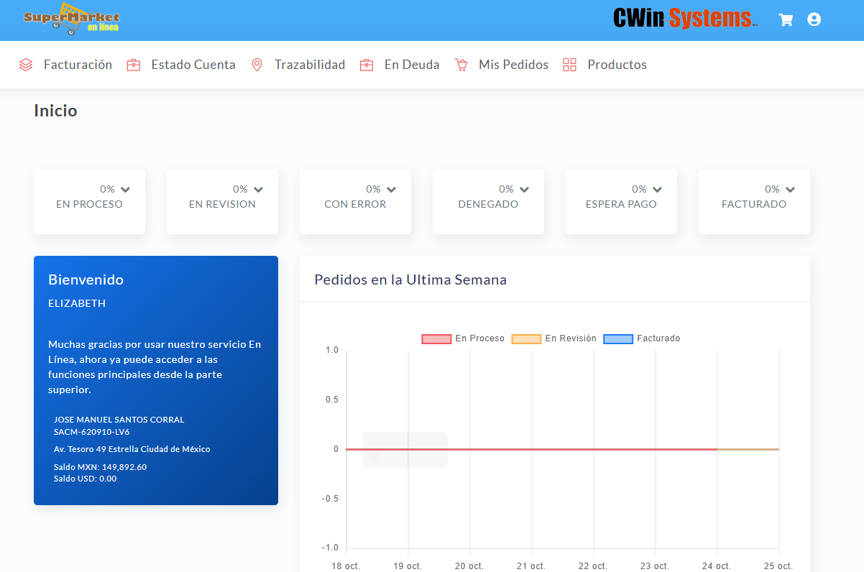Open the Facturación invoice icon
The height and width of the screenshot is (572, 864).
coord(26,64)
